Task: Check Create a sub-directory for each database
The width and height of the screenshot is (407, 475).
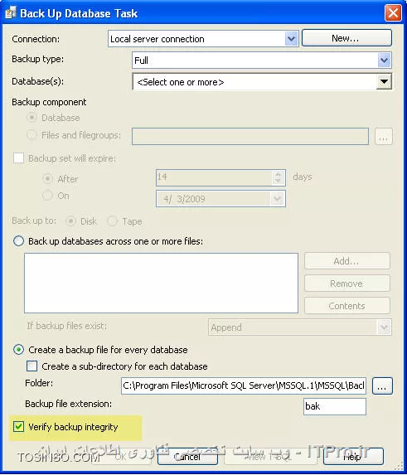Action: pos(31,366)
